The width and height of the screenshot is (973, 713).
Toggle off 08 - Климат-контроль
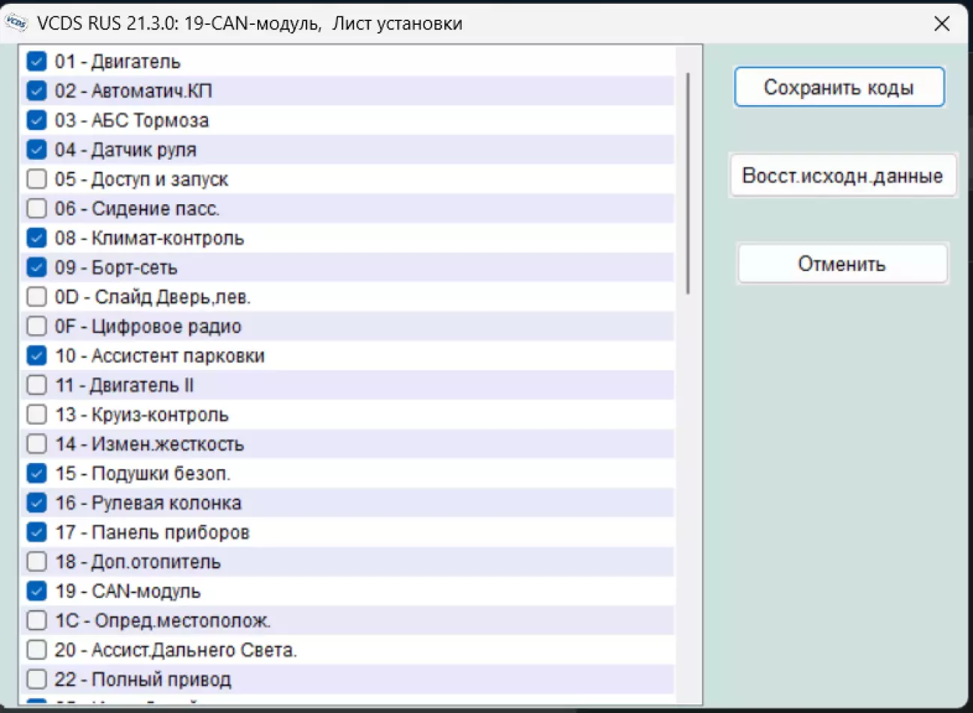[37, 238]
